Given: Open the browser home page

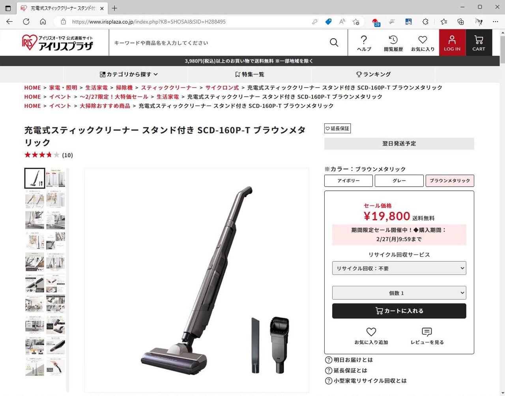Looking at the screenshot, I should pos(43,22).
